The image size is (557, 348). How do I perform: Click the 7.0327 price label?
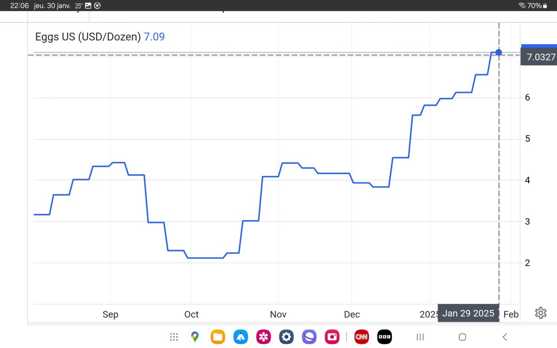click(538, 58)
